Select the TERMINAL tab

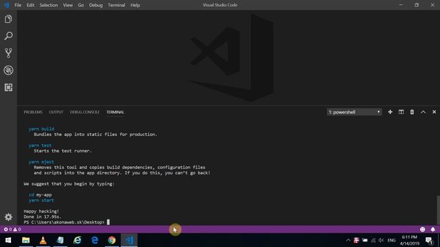coord(115,112)
